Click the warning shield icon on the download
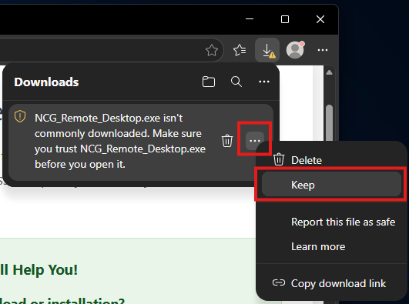This screenshot has height=304, width=409. click(x=20, y=116)
